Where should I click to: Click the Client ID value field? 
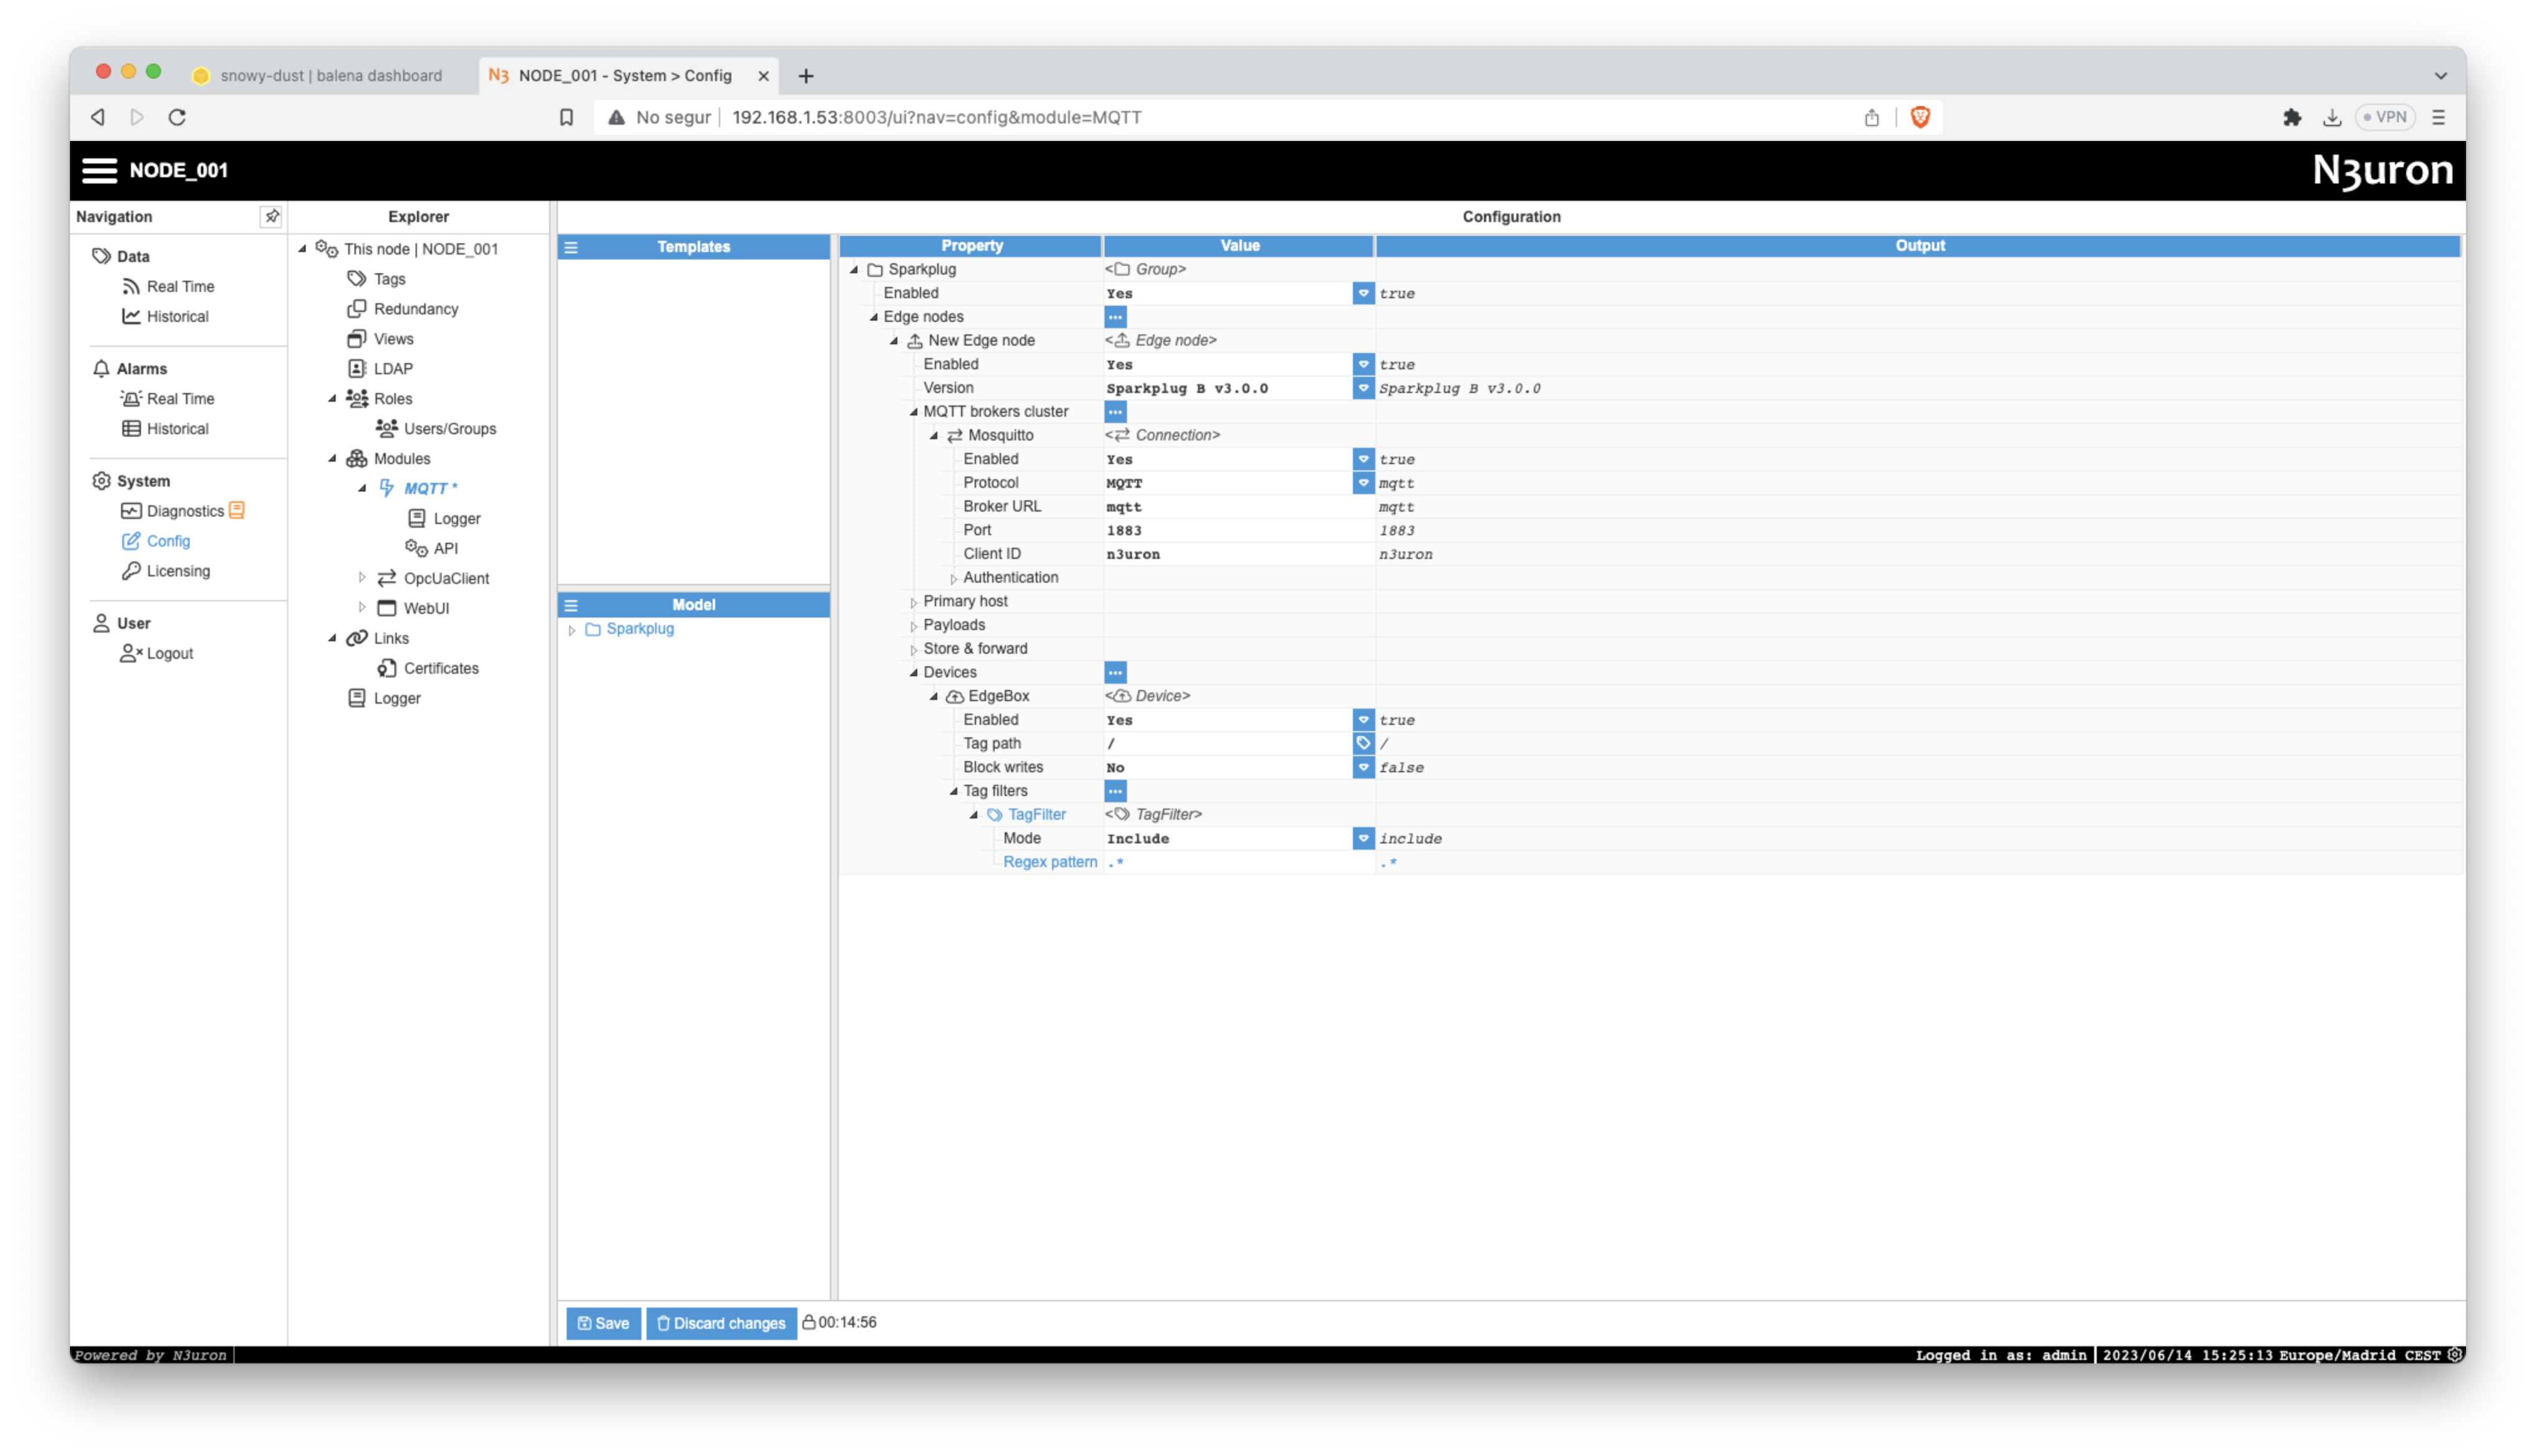pos(1237,554)
